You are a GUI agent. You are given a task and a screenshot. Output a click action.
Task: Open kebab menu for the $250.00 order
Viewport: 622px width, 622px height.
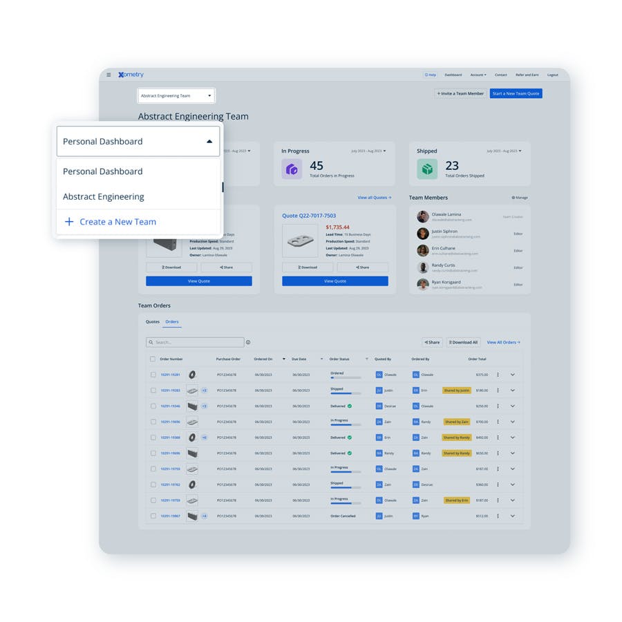pos(498,406)
